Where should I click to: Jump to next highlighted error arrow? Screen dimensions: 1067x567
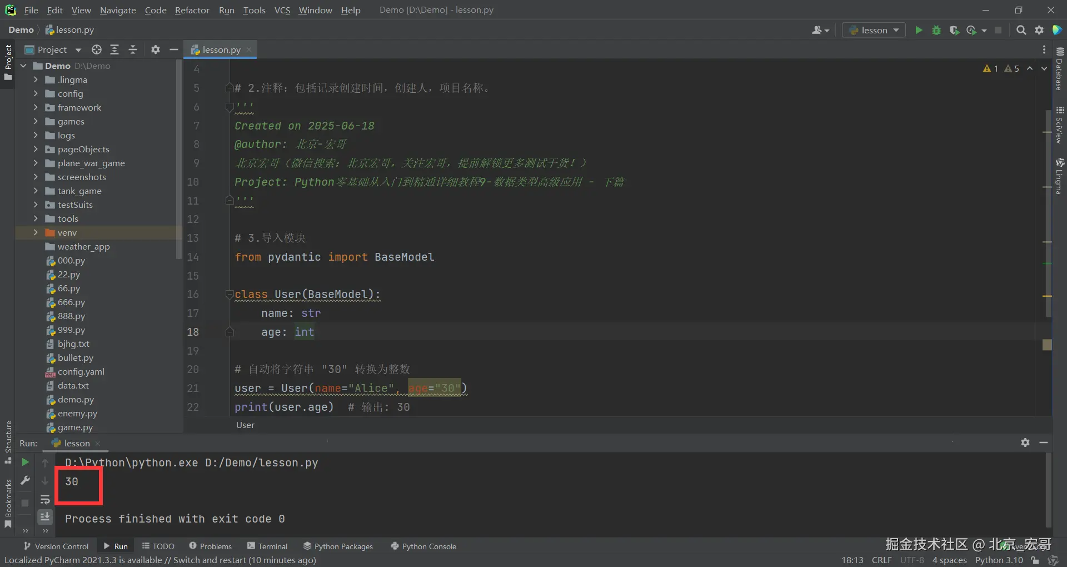click(1044, 68)
